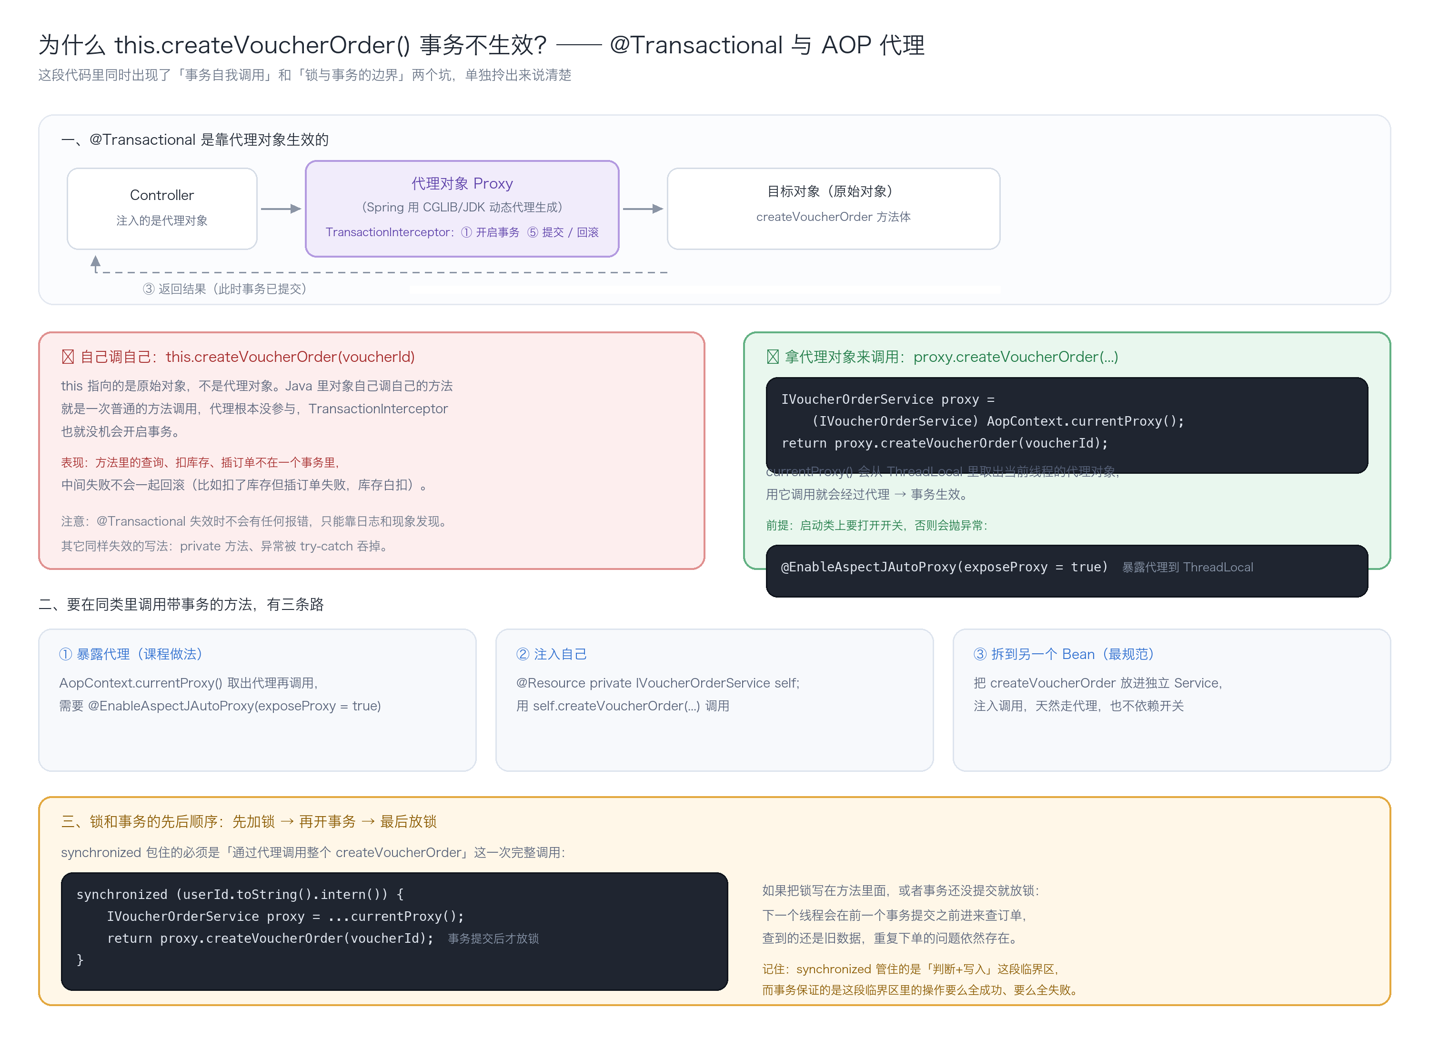Click the text AopContext.currentProxy() 取出代理再调用
This screenshot has height=1038, width=1429.
(x=189, y=683)
